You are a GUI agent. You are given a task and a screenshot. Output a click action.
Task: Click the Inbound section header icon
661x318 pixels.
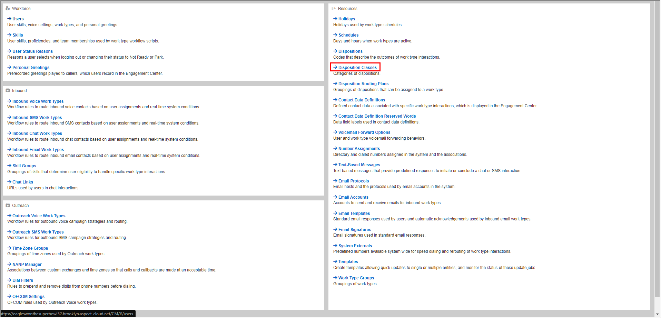point(8,90)
